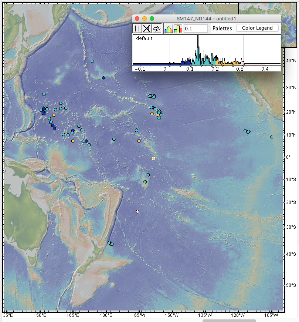Click the dark blue data point near 33°N 180°
299x322 pixels.
(x=103, y=78)
